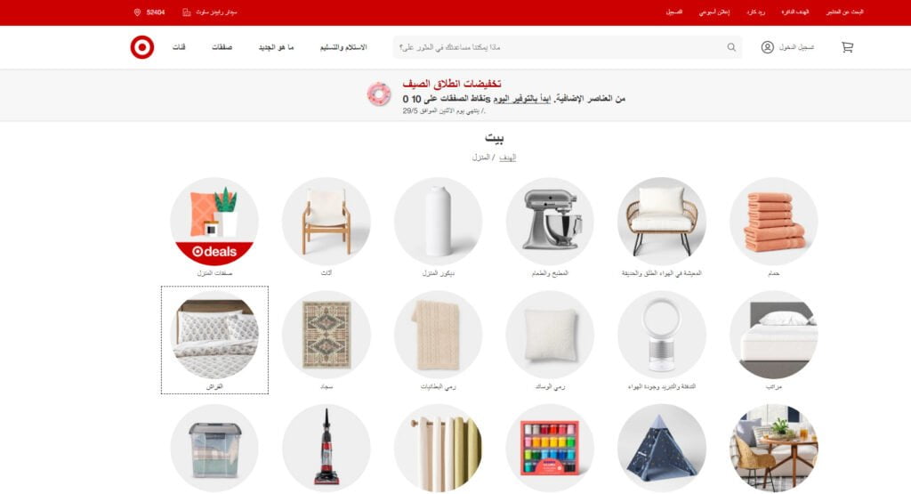The image size is (911, 494).
Task: Open the القنات categories menu
Action: 179,47
